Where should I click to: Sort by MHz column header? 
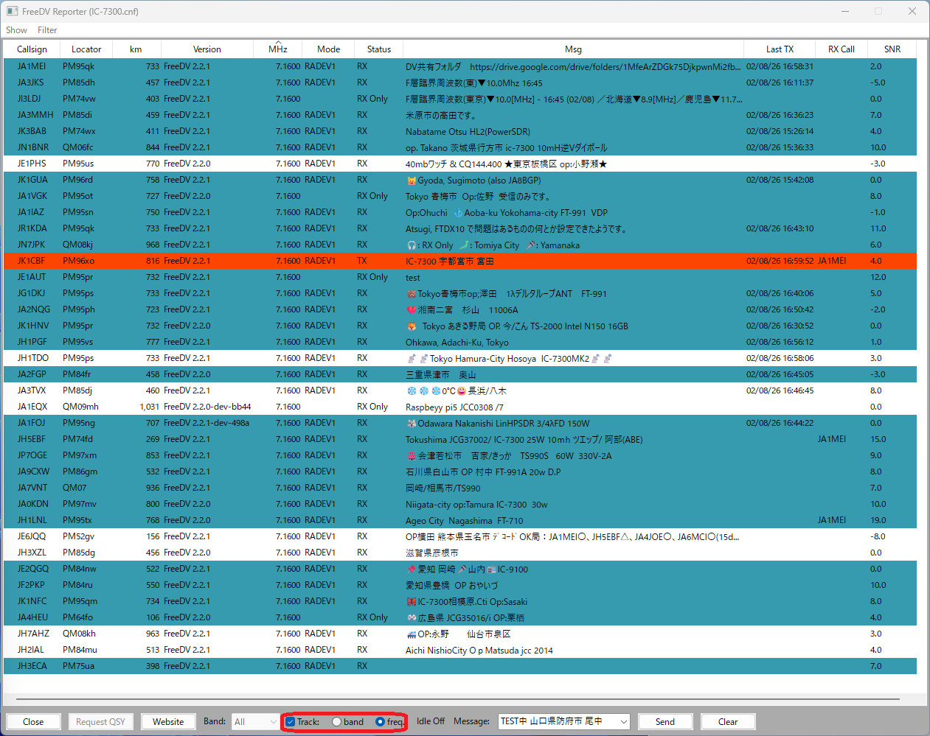point(278,49)
